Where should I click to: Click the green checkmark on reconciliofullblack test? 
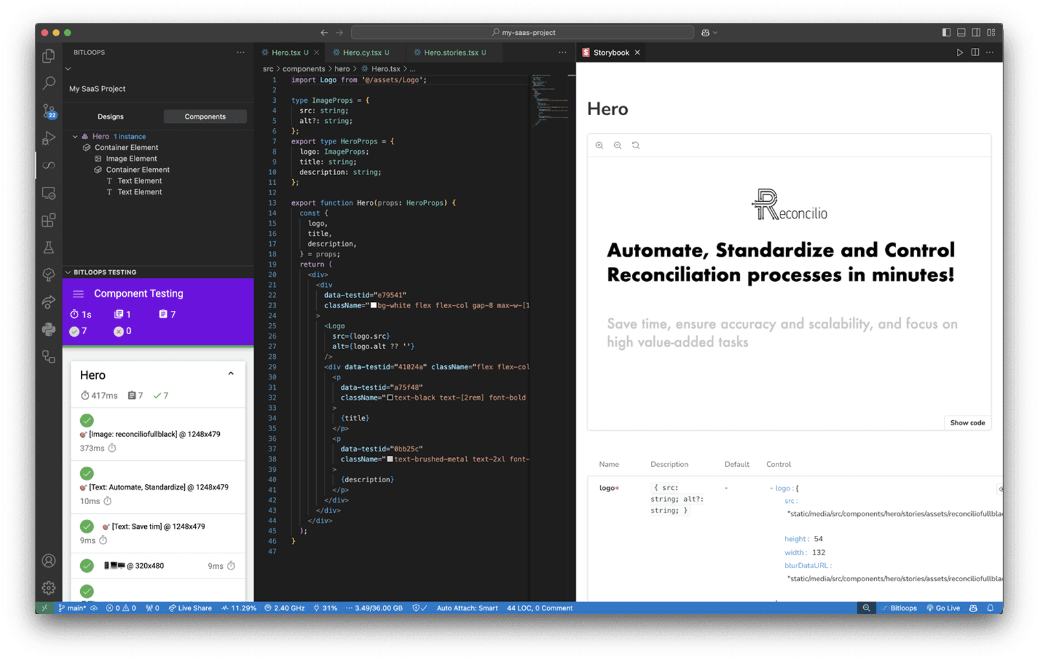[87, 420]
